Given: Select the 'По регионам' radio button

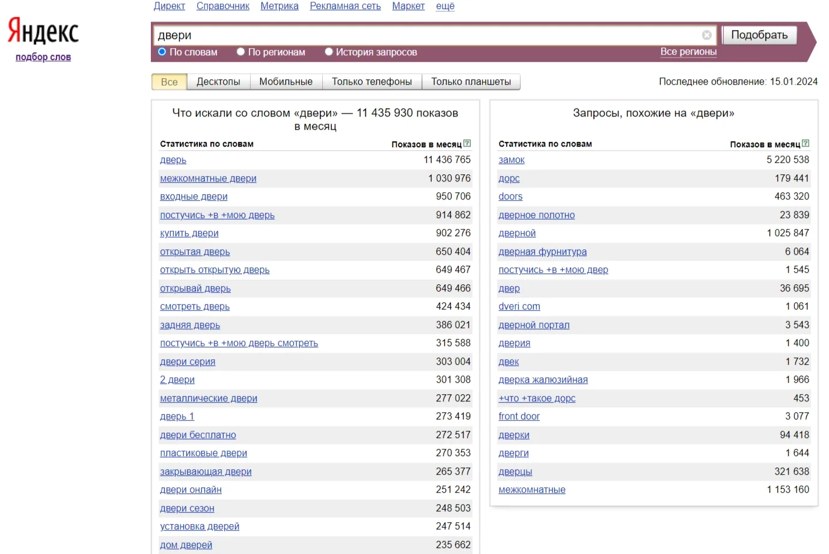Looking at the screenshot, I should tap(240, 52).
